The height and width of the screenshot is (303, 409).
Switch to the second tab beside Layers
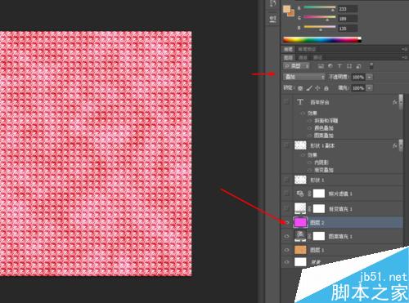click(303, 57)
